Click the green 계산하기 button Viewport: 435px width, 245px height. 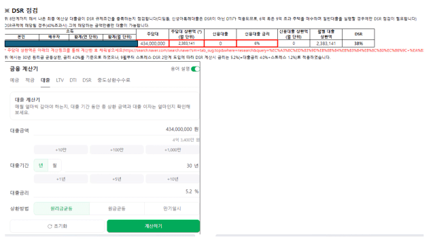[153, 226]
